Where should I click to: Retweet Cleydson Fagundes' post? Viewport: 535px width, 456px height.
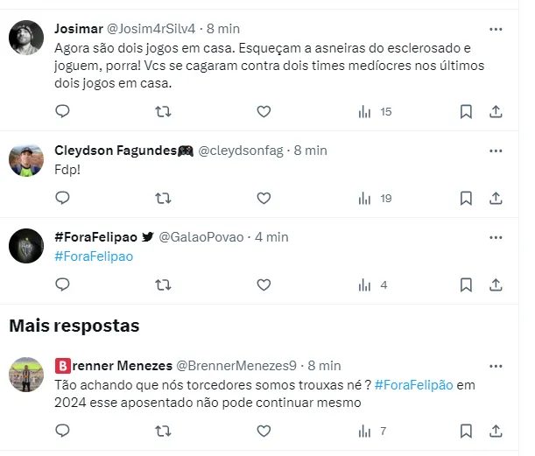tap(163, 199)
